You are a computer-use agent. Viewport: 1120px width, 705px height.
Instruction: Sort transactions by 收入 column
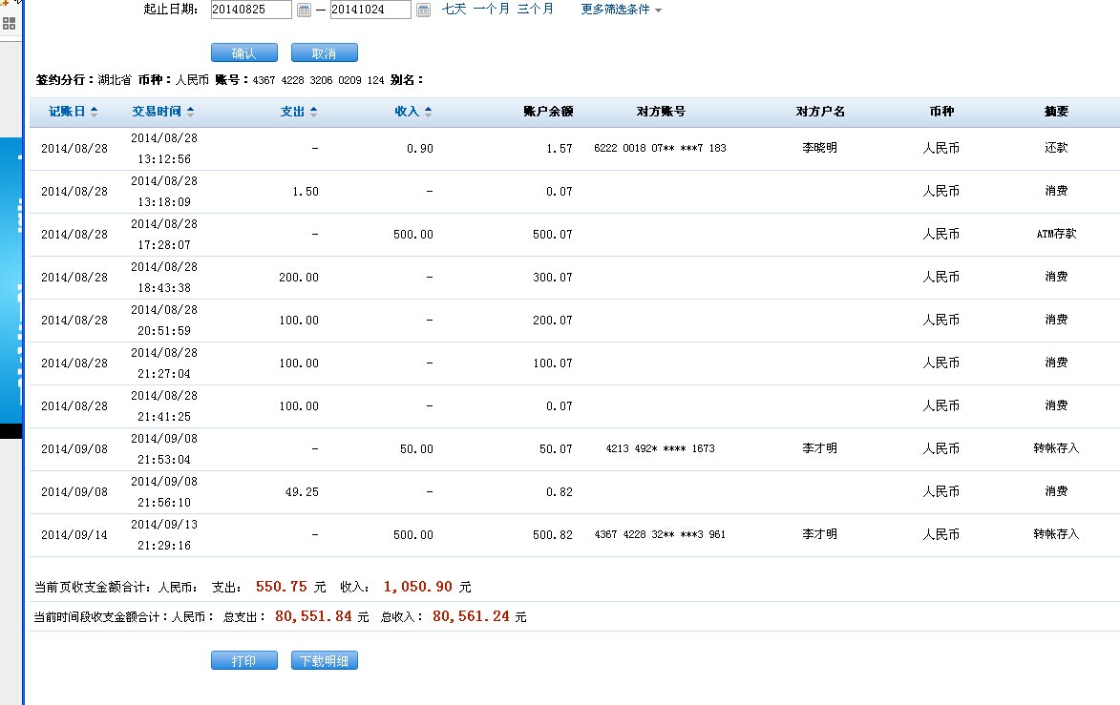click(412, 112)
